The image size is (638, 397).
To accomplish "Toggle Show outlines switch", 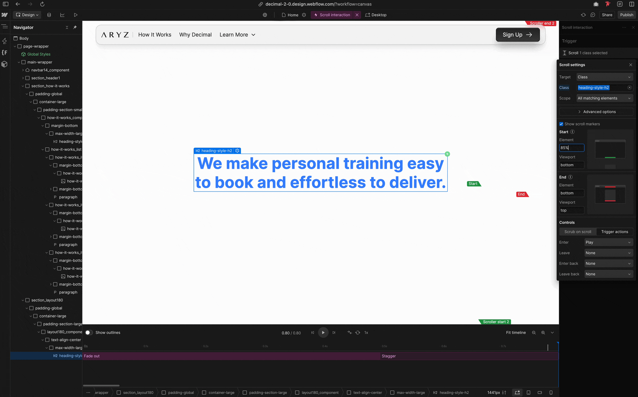I will 89,333.
